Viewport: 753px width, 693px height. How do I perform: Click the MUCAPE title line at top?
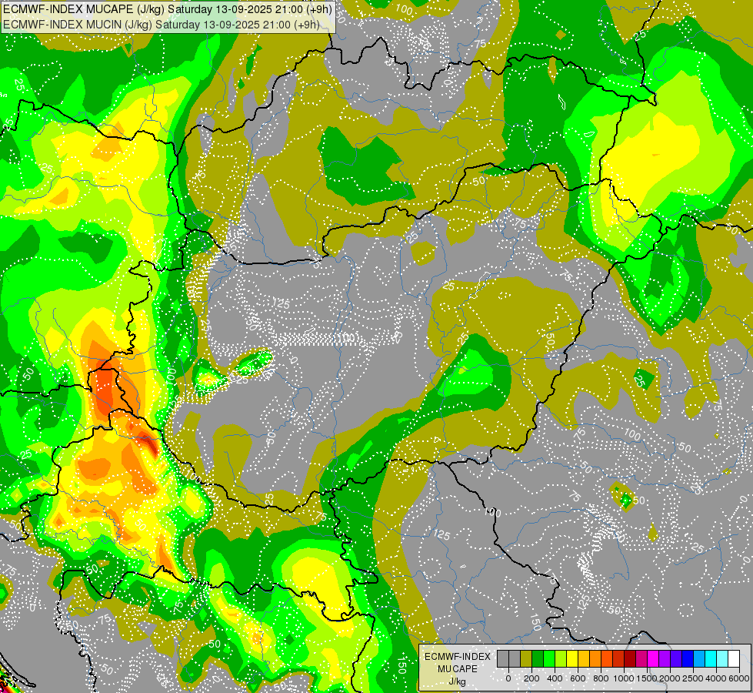(x=167, y=9)
